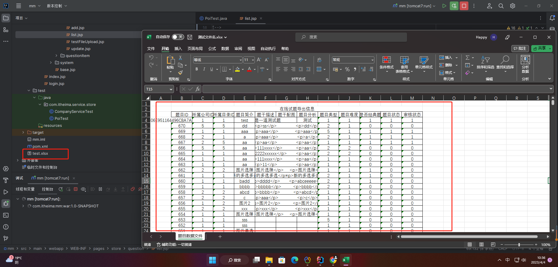Stop the running tomcat7 process in top toolbar
The height and width of the screenshot is (267, 558).
[x=464, y=6]
